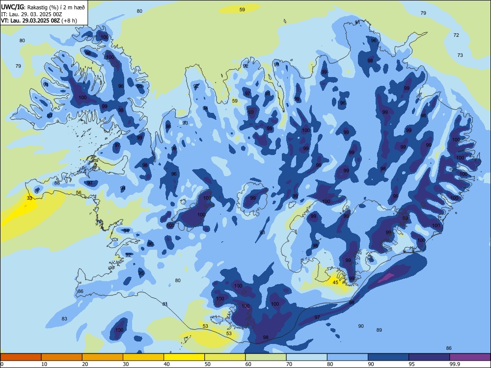This screenshot has width=491, height=368.
Task: Click the valid time line 'VT: Lau. 29.03.2025 08Z (+8 h)'
Action: click(39, 21)
